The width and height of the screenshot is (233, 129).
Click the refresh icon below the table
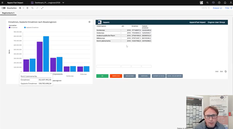[226, 71]
